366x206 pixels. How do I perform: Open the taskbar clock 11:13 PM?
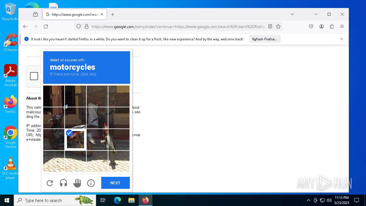tap(341, 200)
